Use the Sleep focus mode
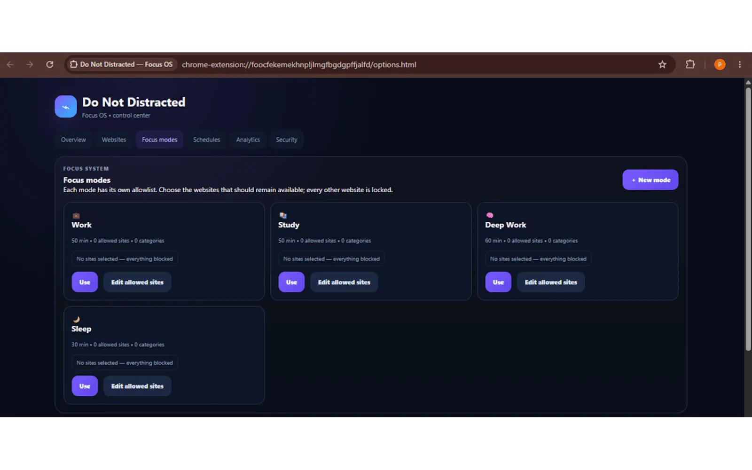752x470 pixels. tap(85, 386)
